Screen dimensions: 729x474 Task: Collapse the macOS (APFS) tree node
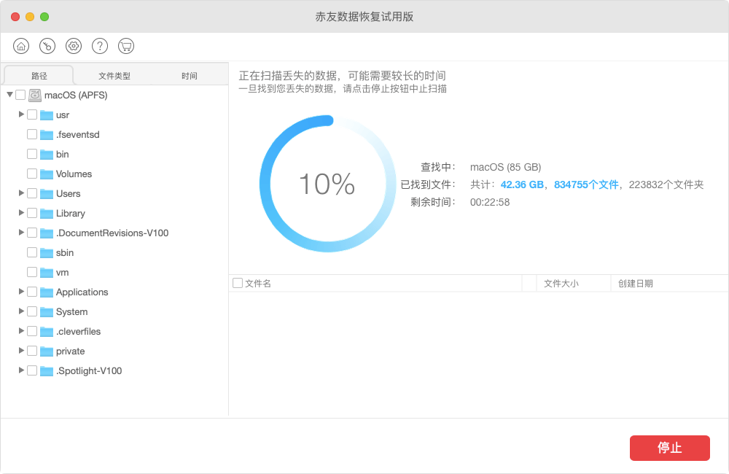pos(9,94)
